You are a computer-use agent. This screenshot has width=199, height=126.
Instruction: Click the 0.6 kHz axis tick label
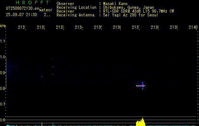tap(3, 120)
